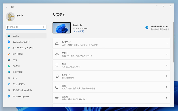Open Windows Update icon in sidebar

(x=9, y=96)
